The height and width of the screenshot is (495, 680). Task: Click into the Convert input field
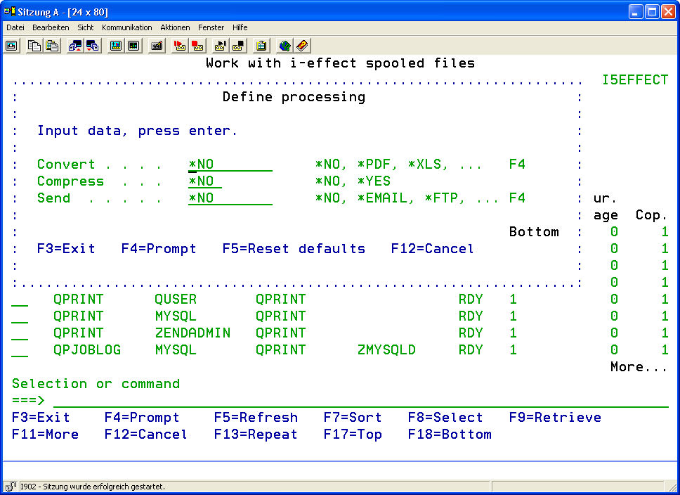click(230, 165)
